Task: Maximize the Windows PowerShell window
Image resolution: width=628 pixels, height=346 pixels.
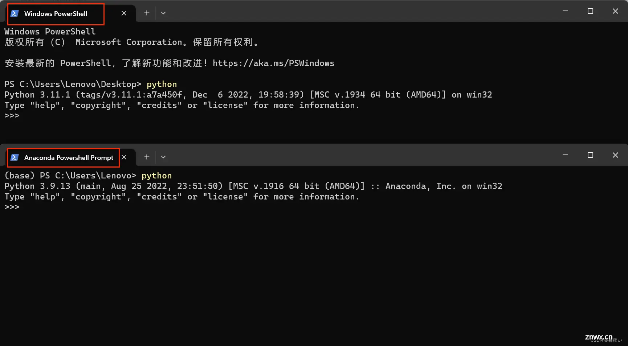Action: pos(590,11)
